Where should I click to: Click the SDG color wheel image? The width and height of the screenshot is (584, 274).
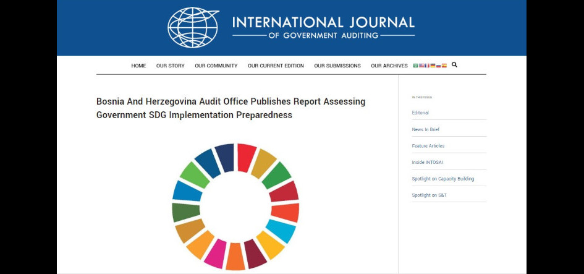coord(235,207)
